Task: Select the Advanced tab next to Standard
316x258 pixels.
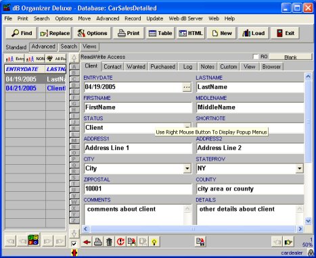Action: (x=43, y=47)
